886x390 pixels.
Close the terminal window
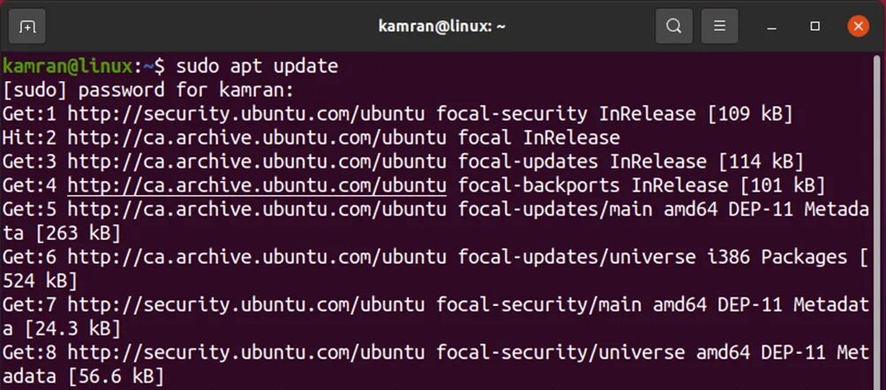(858, 26)
